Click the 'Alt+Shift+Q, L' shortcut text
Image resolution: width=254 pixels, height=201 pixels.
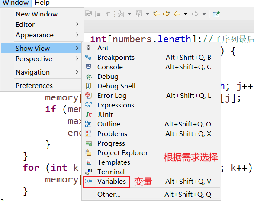pyautogui.click(x=189, y=96)
